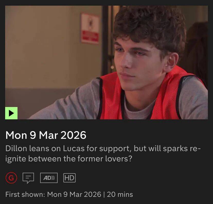
Task: Open the episode thumbnail image
Action: click(x=106, y=62)
